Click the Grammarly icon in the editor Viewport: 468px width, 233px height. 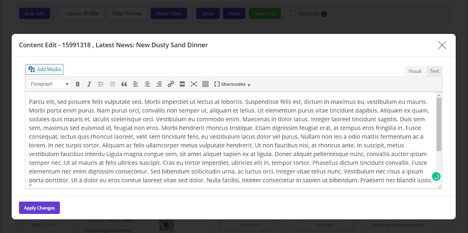tap(436, 176)
